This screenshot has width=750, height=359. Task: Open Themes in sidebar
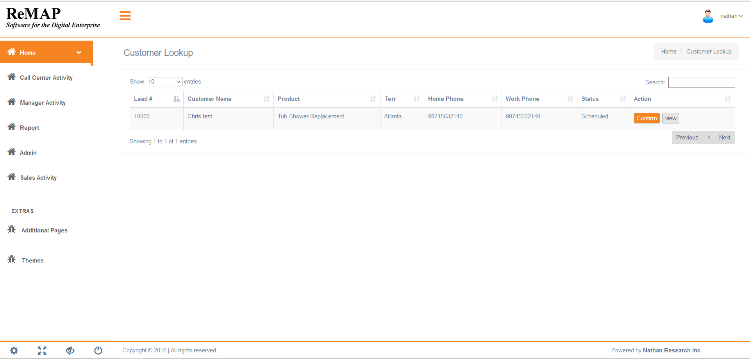coord(32,260)
